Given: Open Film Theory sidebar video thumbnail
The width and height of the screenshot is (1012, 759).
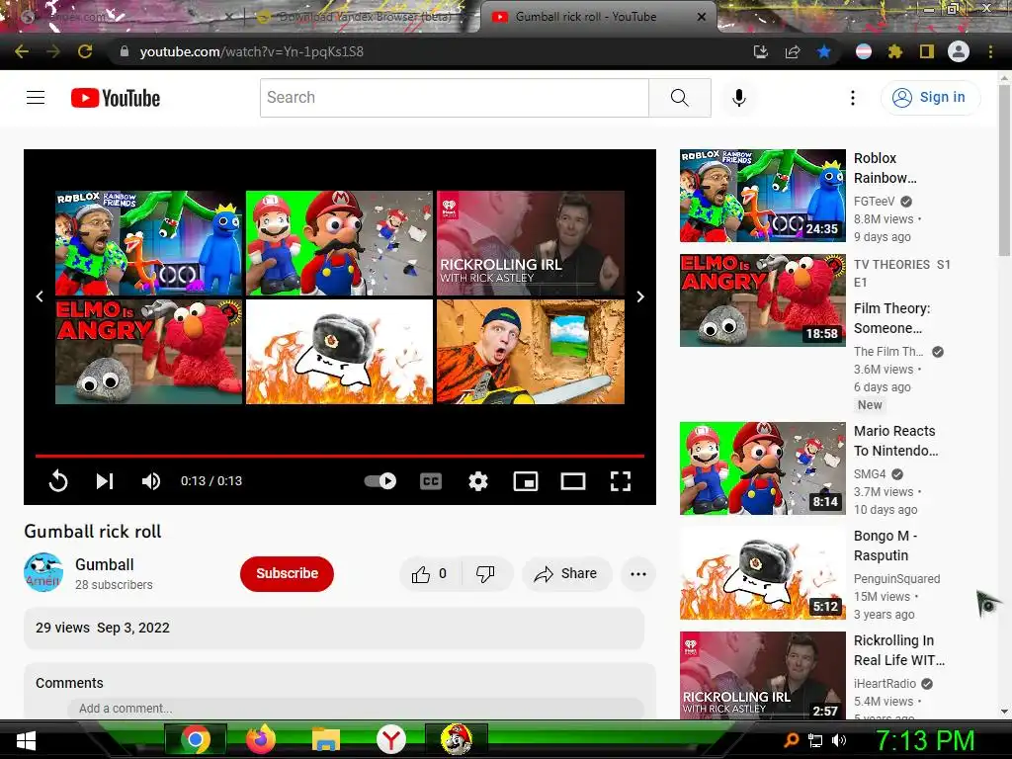Looking at the screenshot, I should tap(762, 300).
